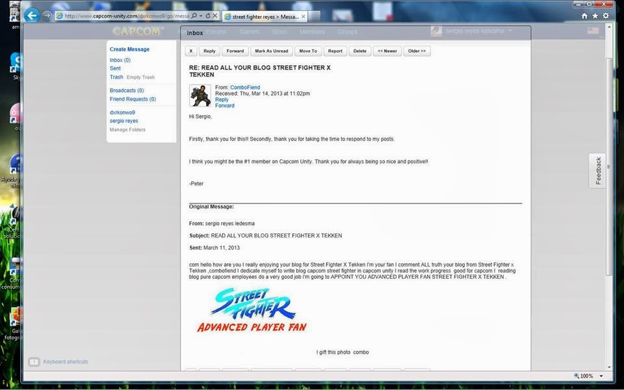Open the address bar dropdown arrow
Screen dimensions: 624x390
(201, 16)
